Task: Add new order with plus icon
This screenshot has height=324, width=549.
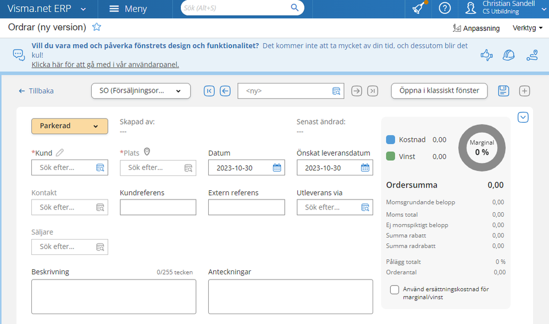Action: (x=524, y=91)
